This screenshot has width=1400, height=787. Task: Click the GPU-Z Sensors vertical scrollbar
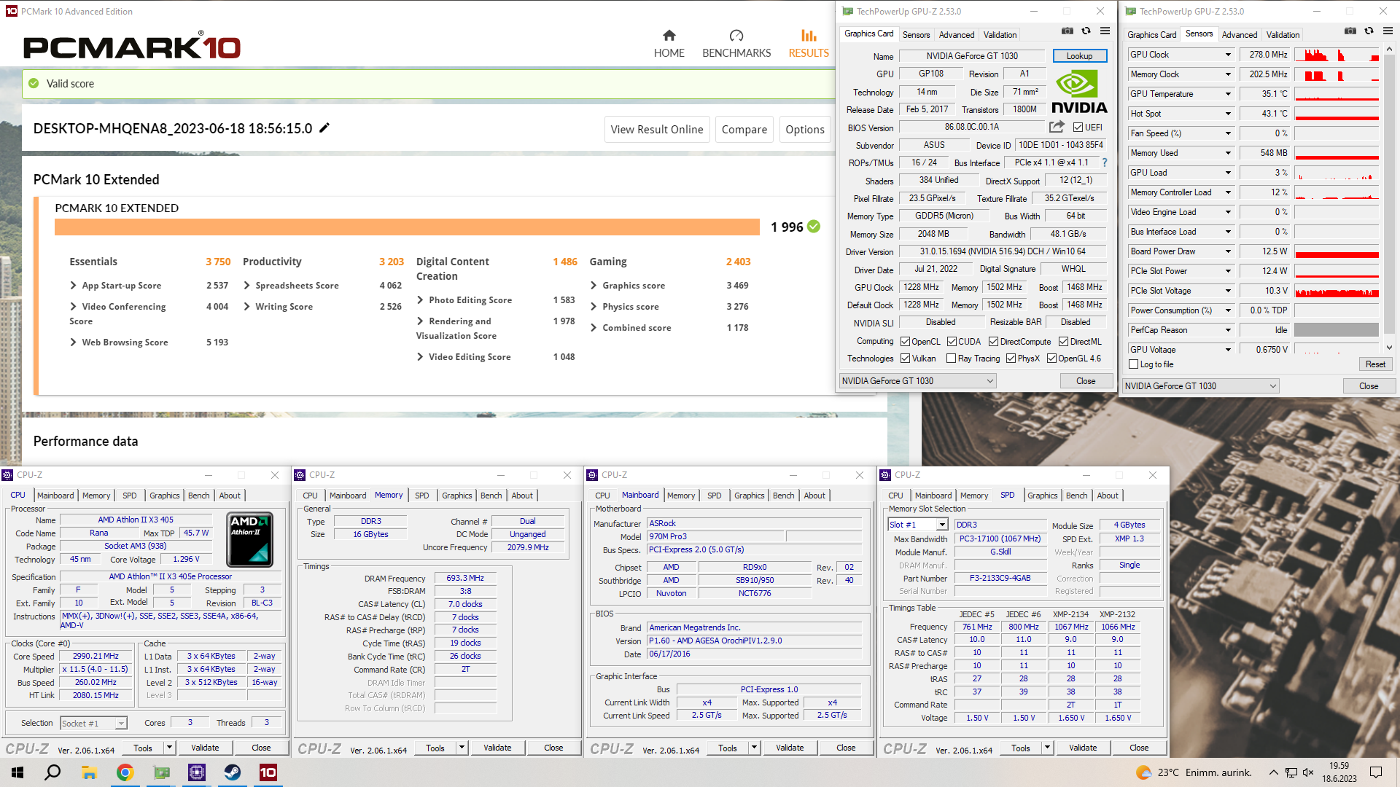point(1388,198)
